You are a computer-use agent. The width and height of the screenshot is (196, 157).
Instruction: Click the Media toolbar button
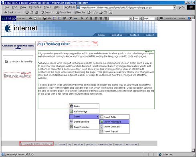click(x=79, y=12)
